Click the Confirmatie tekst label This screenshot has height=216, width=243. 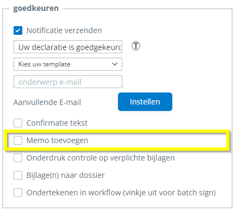(x=57, y=123)
